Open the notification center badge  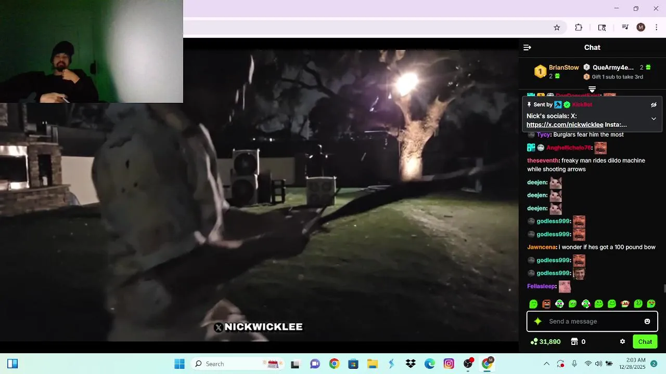tap(654, 364)
